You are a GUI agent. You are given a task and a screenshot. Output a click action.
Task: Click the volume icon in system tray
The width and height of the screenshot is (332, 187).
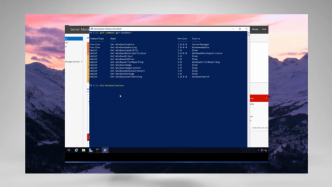click(x=266, y=150)
